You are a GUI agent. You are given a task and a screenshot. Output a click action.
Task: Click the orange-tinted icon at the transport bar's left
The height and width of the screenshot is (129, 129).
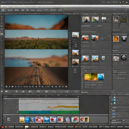pyautogui.click(x=6, y=92)
